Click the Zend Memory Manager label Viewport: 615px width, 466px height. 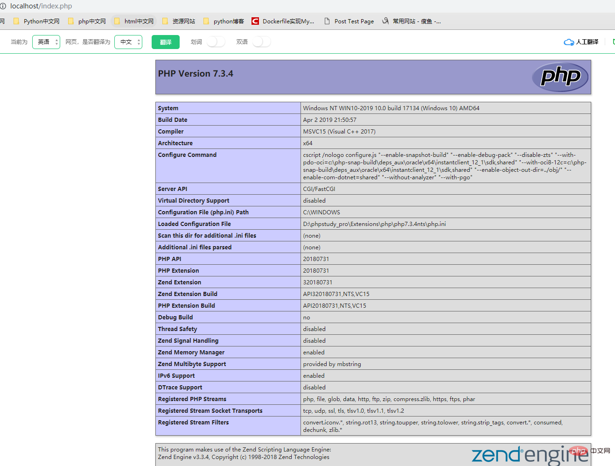point(191,352)
